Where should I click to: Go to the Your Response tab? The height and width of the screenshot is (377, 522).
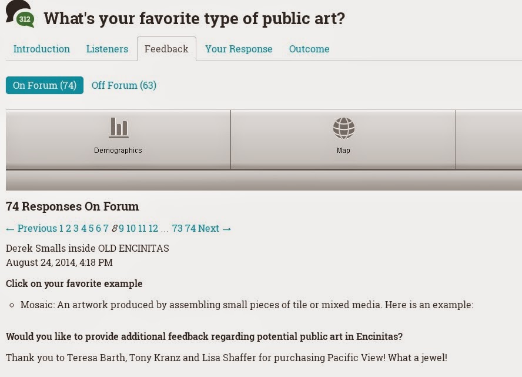pyautogui.click(x=239, y=49)
